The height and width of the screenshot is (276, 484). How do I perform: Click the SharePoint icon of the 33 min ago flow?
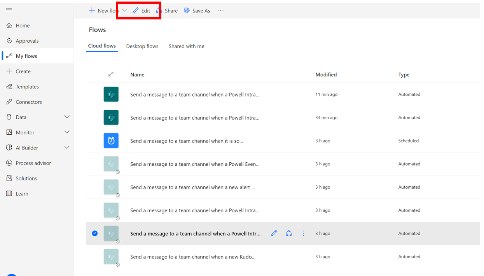tap(111, 118)
